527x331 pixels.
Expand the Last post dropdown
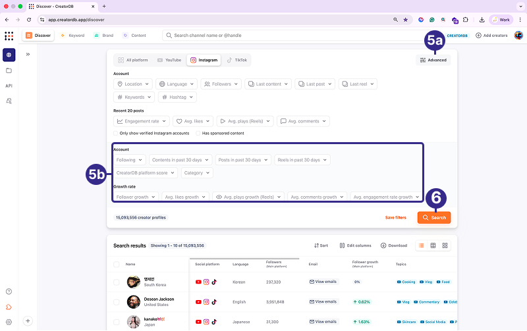pyautogui.click(x=315, y=84)
